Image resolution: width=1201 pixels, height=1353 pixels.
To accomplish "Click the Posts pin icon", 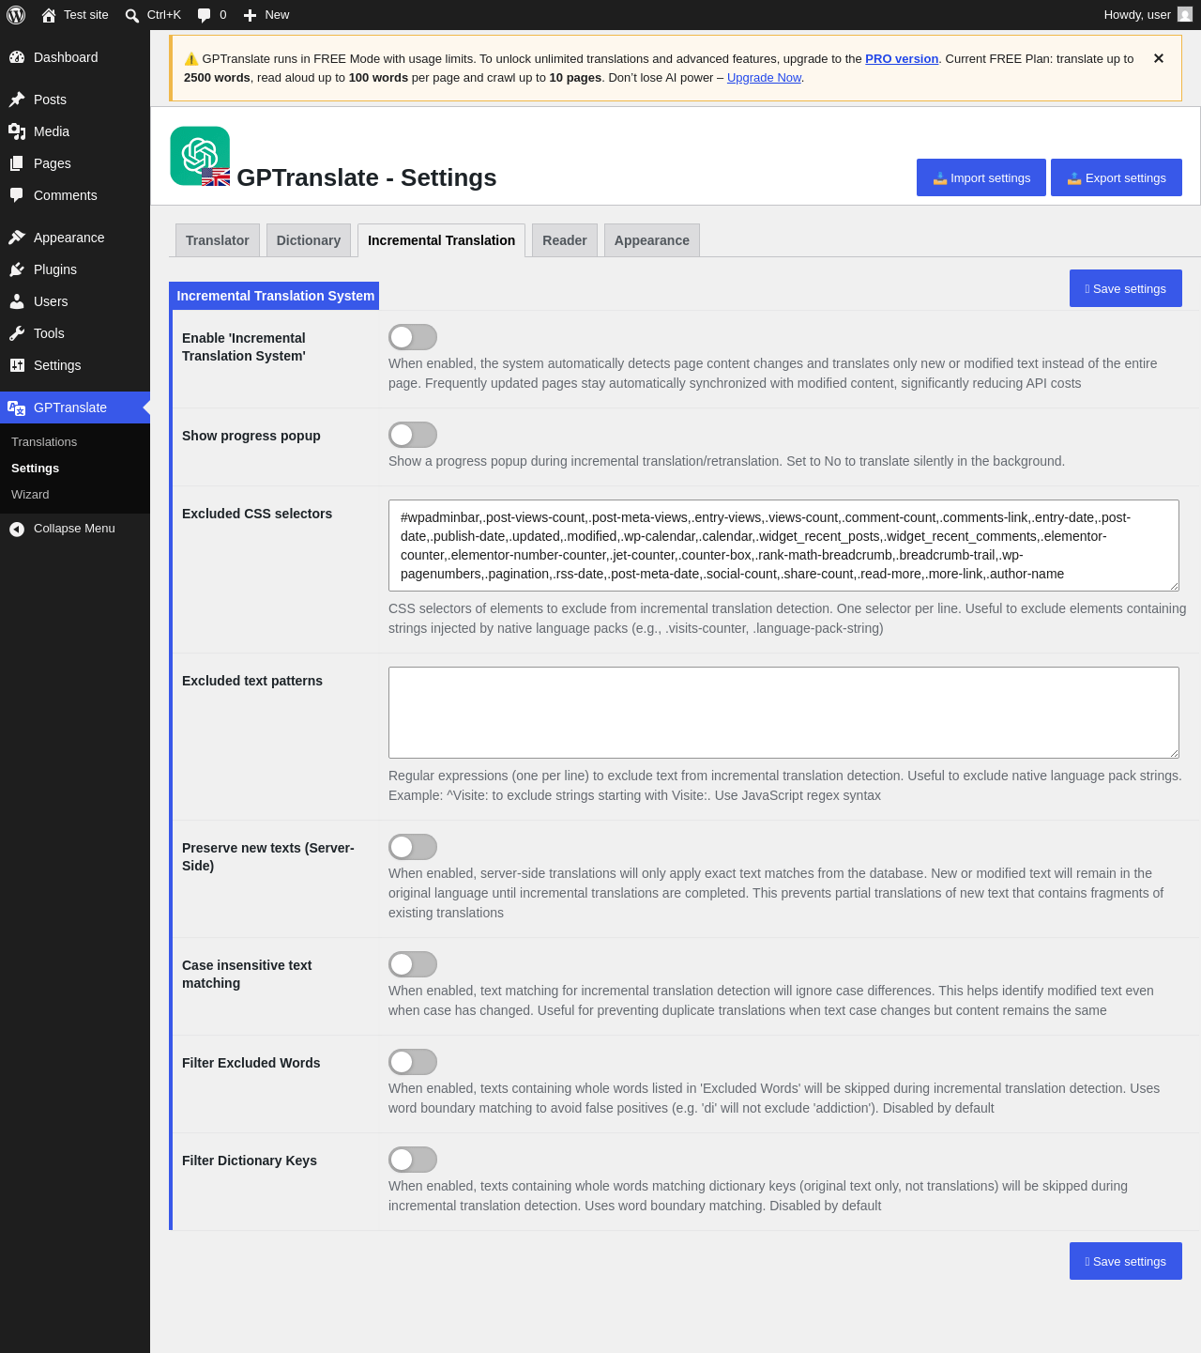I will coord(17,100).
